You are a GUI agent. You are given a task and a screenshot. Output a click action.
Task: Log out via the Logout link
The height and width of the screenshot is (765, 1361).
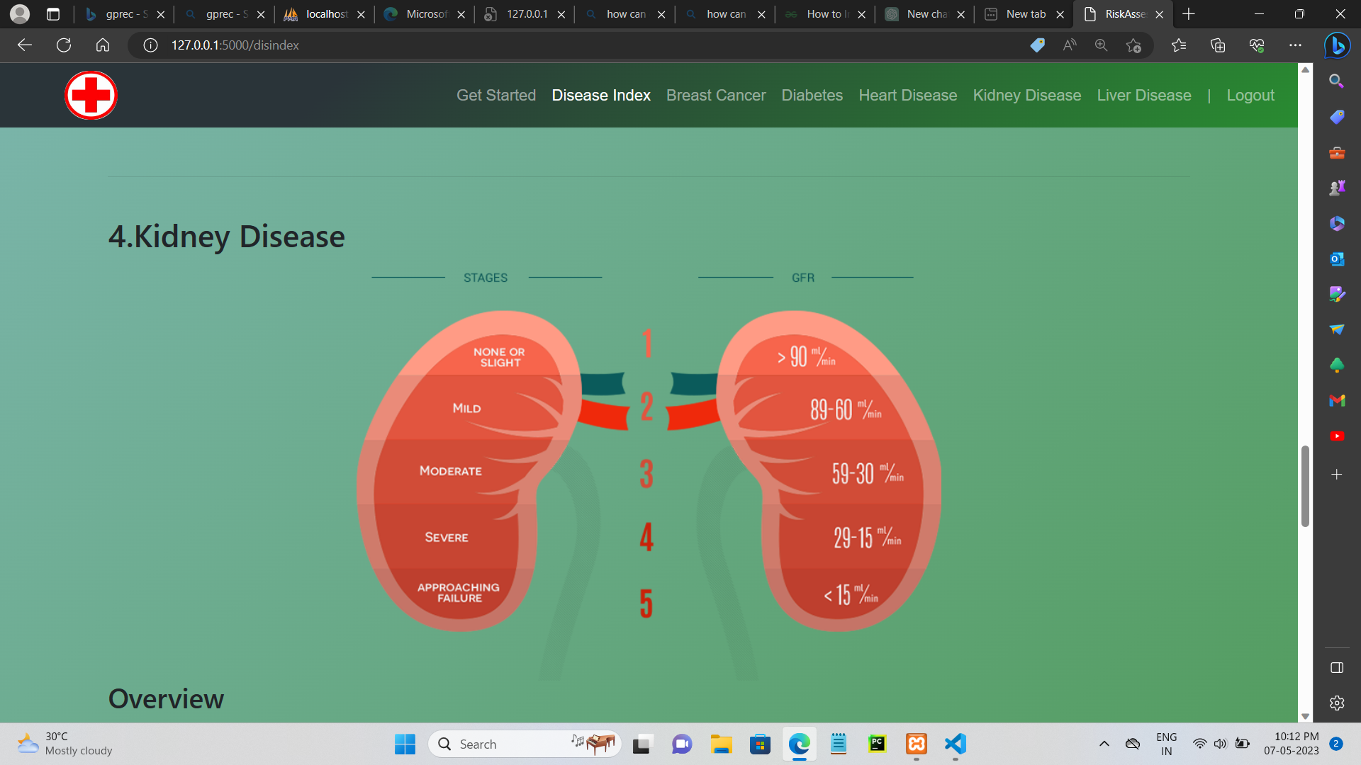click(1250, 95)
